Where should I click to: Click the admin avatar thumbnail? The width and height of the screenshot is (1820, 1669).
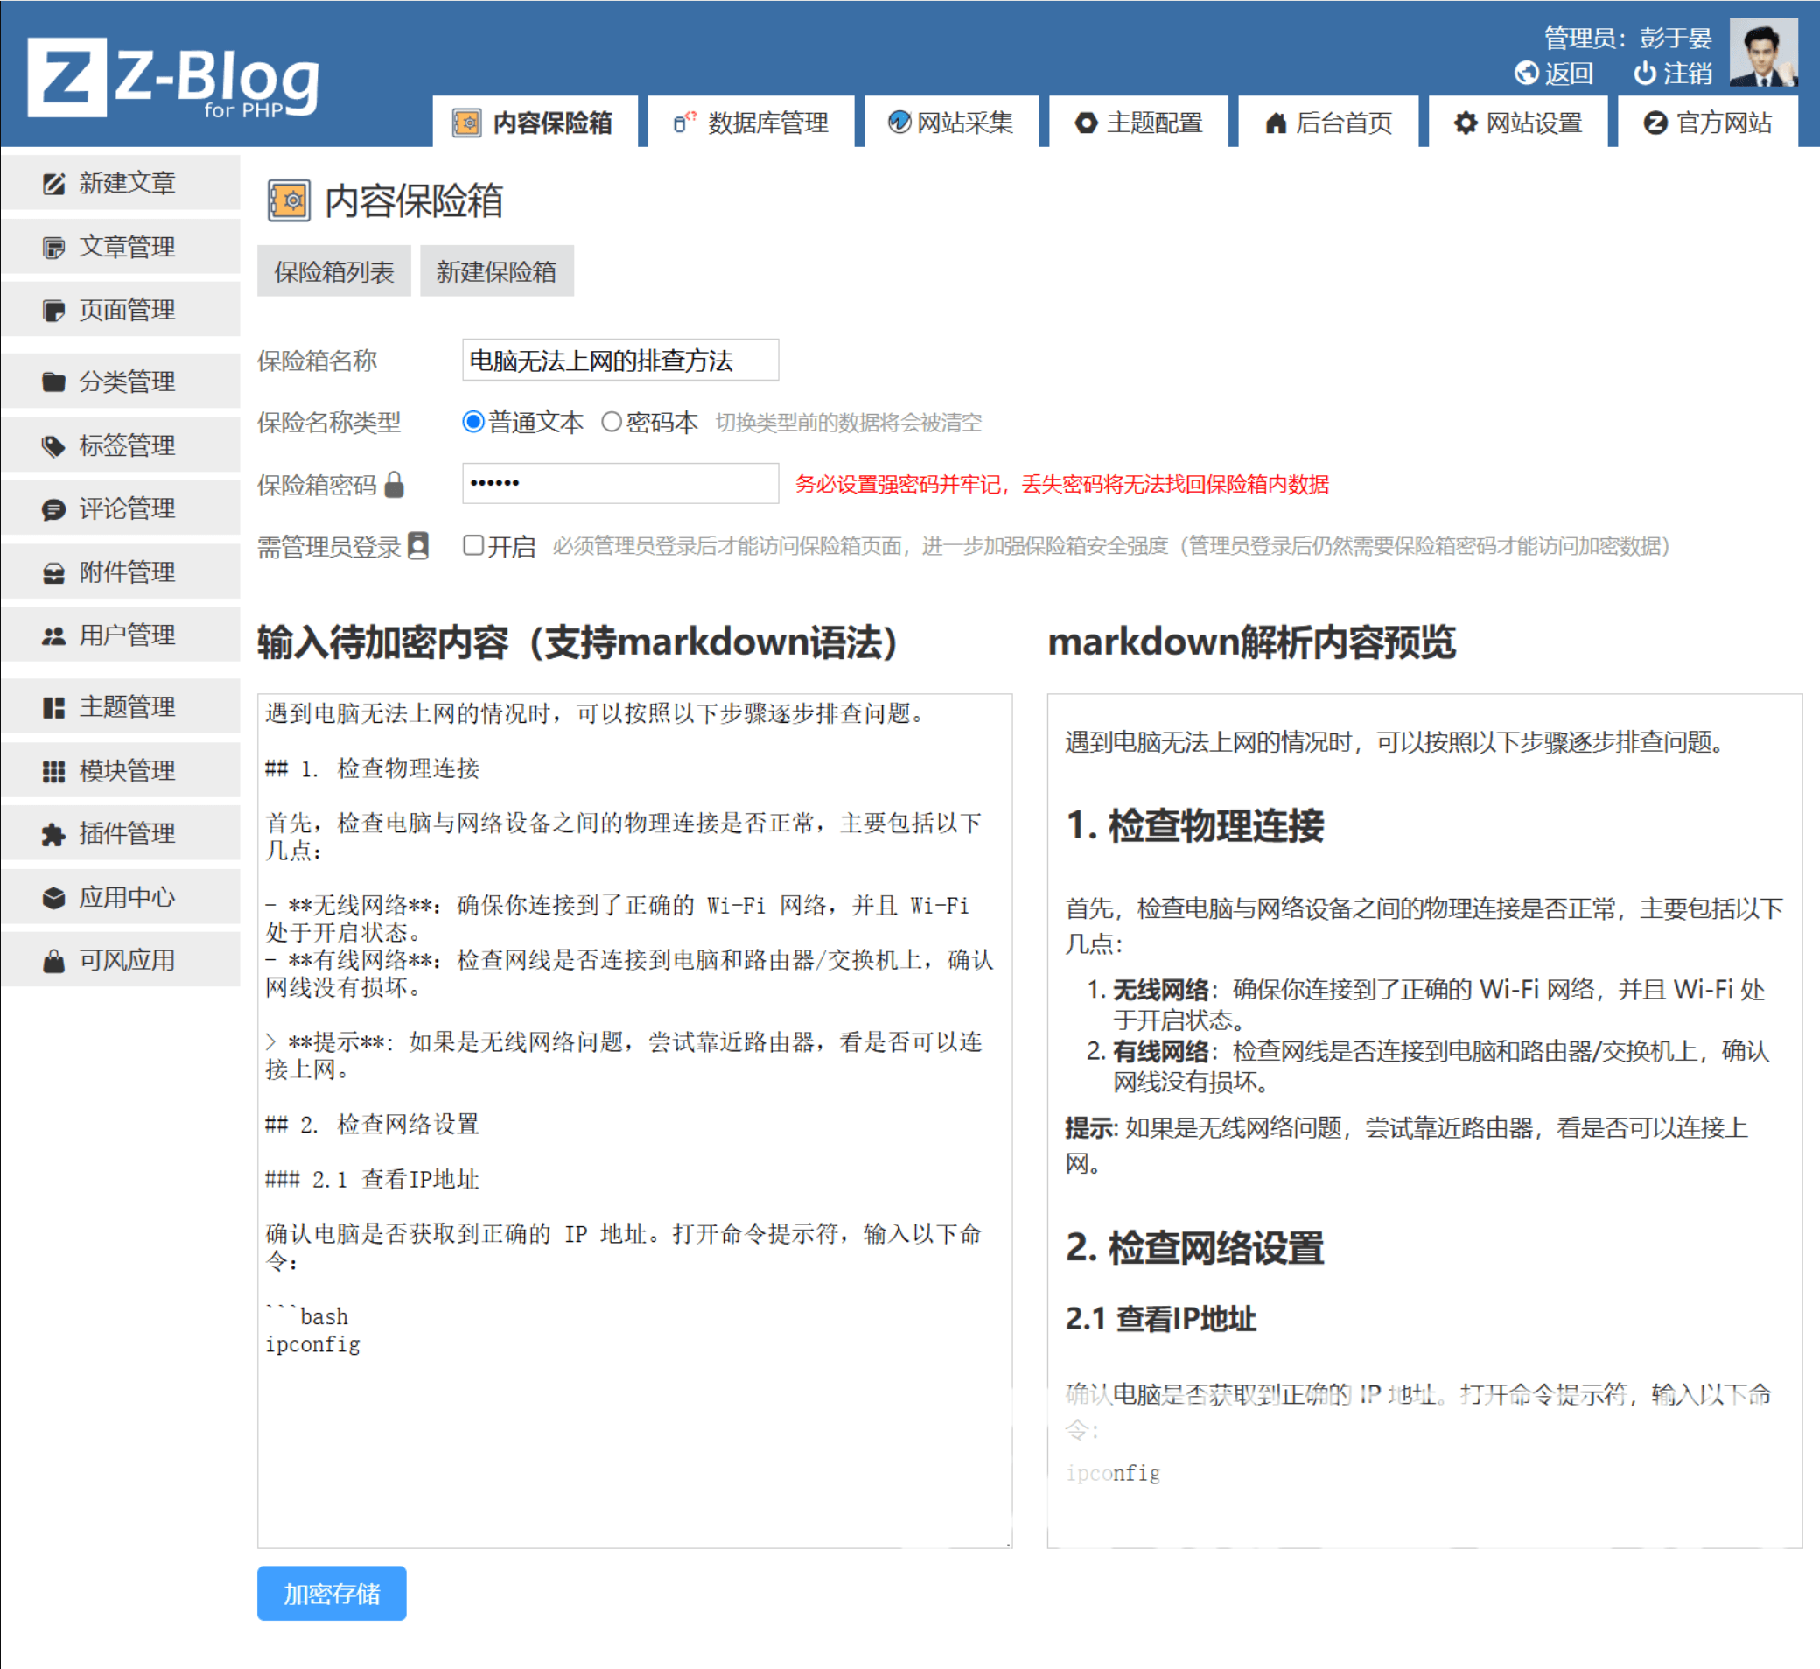click(x=1762, y=53)
